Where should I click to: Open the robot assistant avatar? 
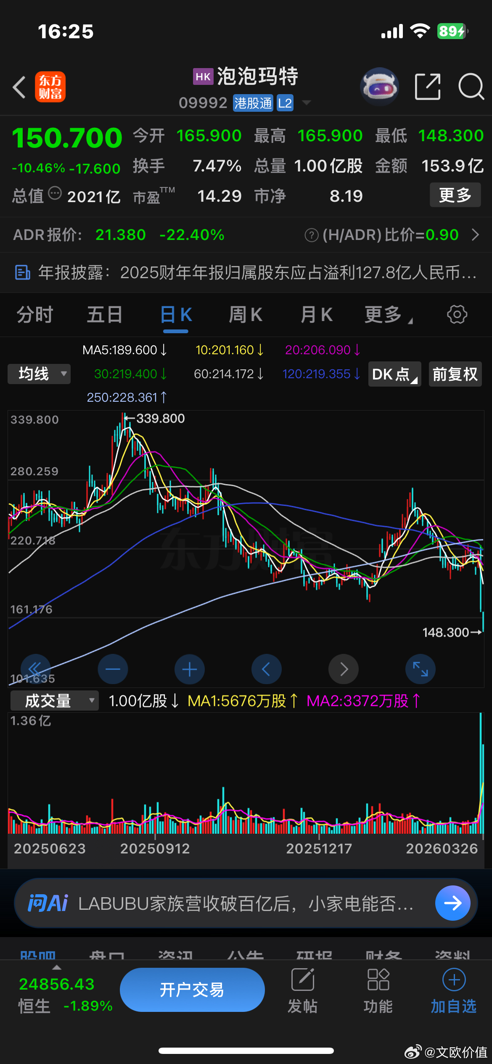pos(379,87)
